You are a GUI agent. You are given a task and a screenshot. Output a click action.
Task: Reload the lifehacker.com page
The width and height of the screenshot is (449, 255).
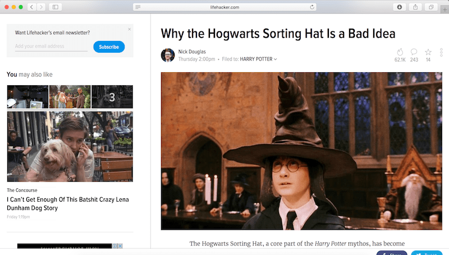pos(312,7)
